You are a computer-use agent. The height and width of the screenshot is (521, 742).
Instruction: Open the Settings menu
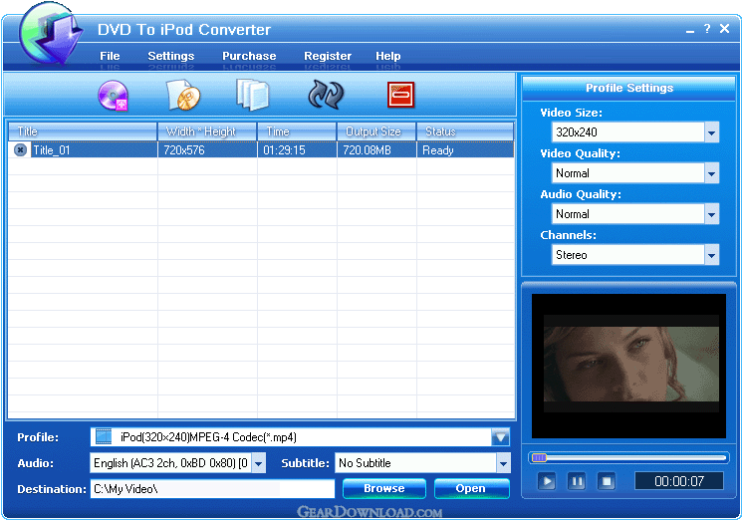(x=171, y=56)
